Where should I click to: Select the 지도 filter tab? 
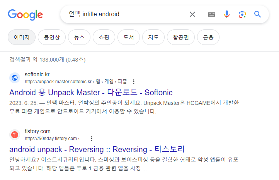(153, 37)
